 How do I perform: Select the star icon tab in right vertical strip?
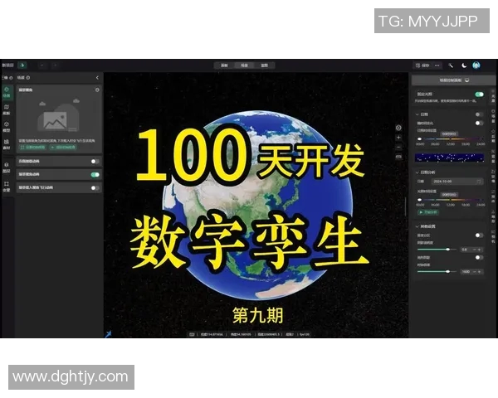tap(493, 135)
